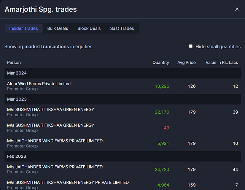Select the Afcm Wind Farms Private Limited row
The image size is (245, 190).
coord(39,84)
